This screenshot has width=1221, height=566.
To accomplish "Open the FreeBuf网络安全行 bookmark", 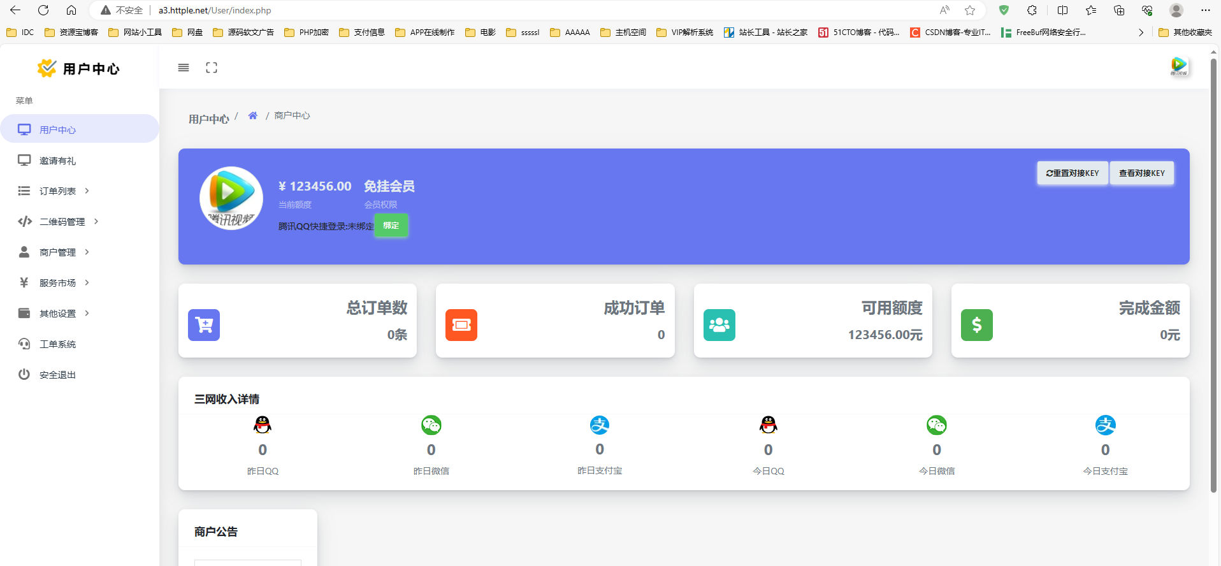I will tap(1044, 33).
